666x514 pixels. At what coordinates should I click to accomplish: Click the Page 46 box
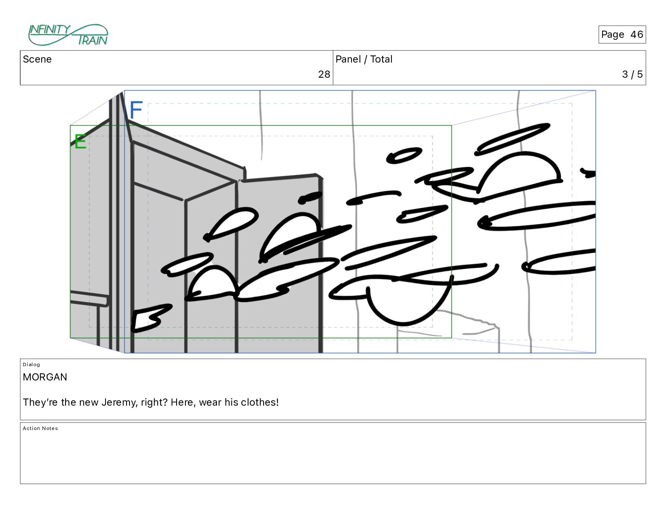pos(622,34)
